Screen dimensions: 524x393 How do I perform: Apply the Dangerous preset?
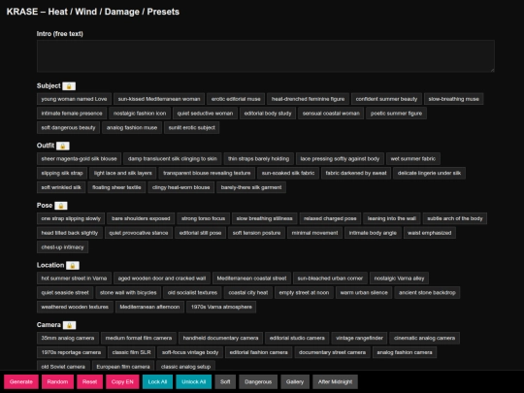tap(258, 382)
